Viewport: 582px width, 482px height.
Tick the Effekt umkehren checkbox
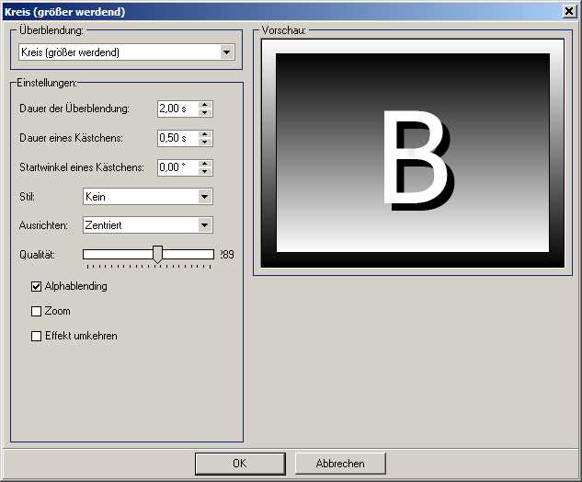click(x=37, y=337)
